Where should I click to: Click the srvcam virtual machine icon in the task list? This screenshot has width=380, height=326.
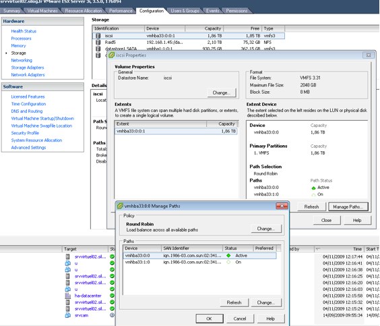click(x=67, y=315)
